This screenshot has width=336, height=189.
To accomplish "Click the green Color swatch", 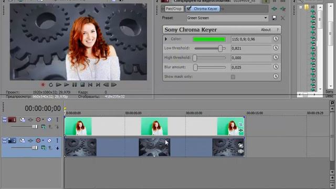I will [x=209, y=39].
